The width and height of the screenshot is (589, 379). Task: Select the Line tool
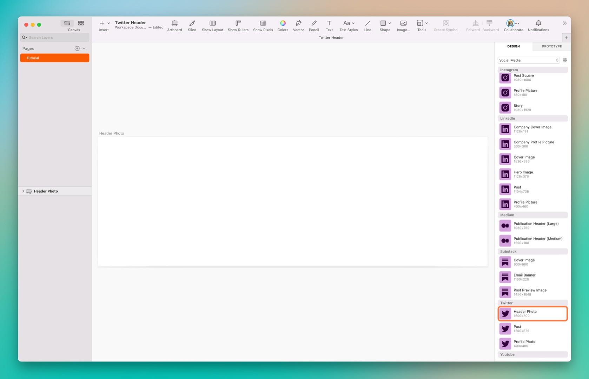click(x=368, y=25)
